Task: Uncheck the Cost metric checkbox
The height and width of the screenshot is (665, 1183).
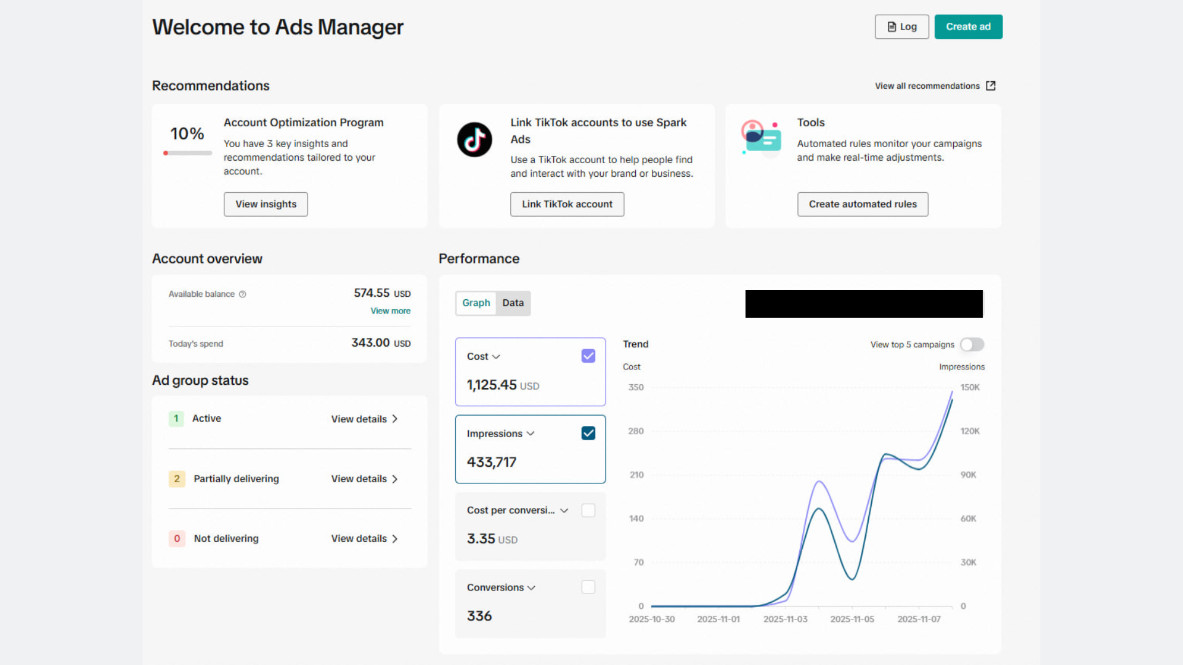Action: pos(588,356)
